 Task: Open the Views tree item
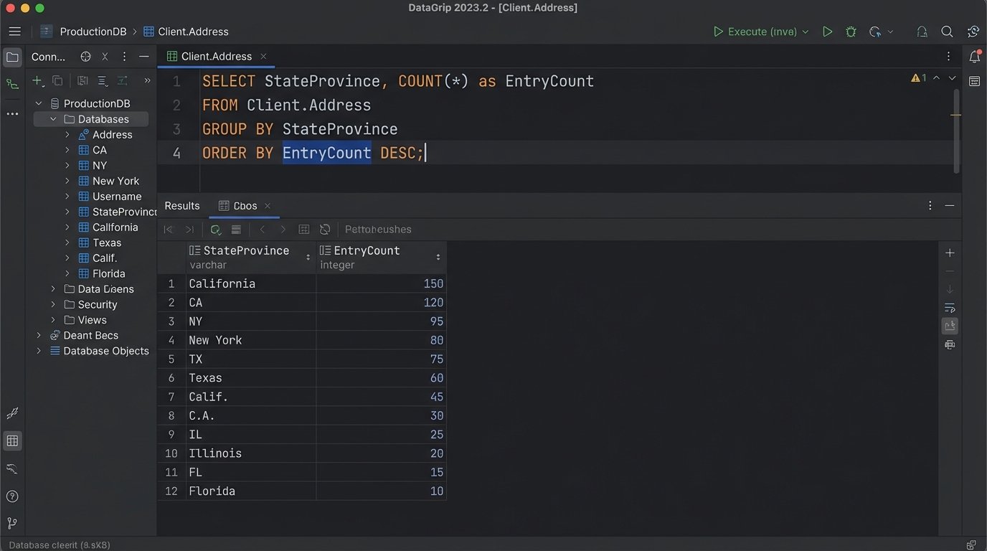[90, 319]
